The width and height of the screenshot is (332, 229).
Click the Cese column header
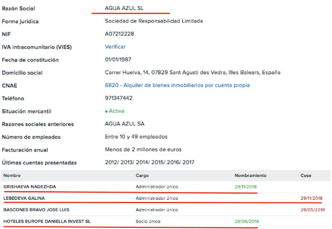(x=306, y=175)
